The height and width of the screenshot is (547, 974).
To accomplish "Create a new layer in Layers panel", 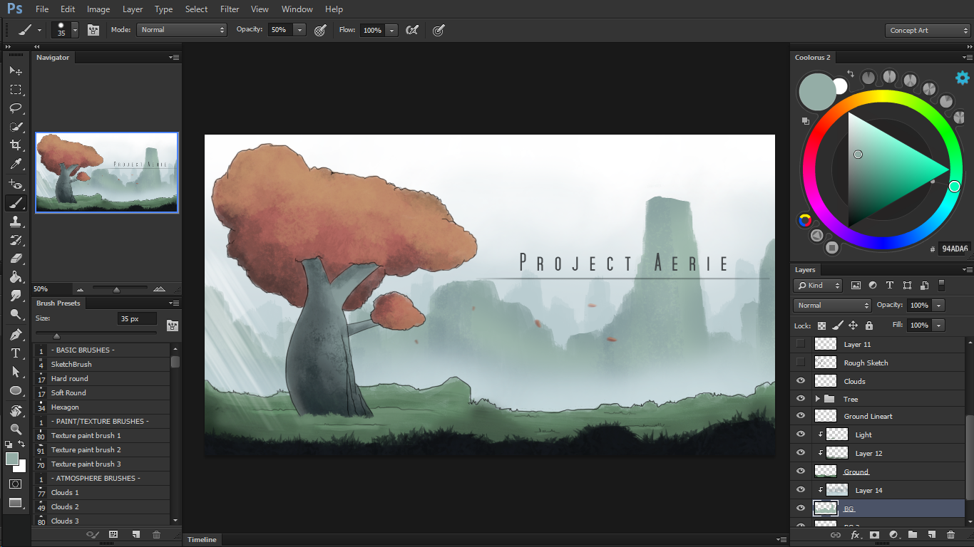I will 931,535.
